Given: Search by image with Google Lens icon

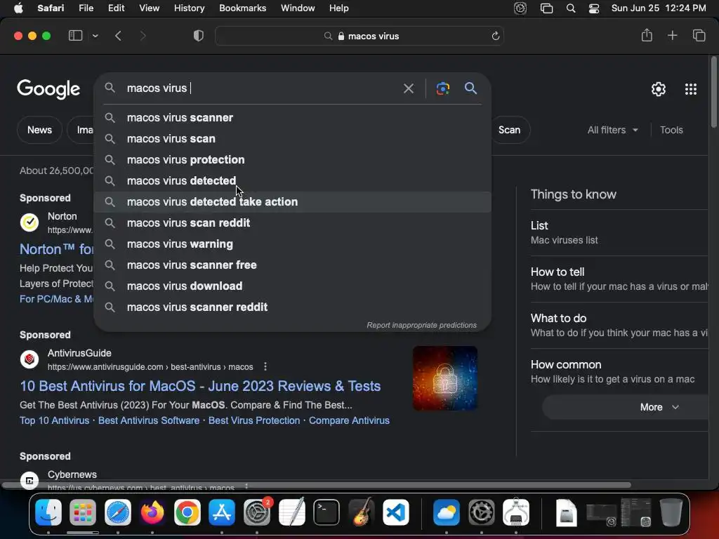Looking at the screenshot, I should [x=442, y=88].
